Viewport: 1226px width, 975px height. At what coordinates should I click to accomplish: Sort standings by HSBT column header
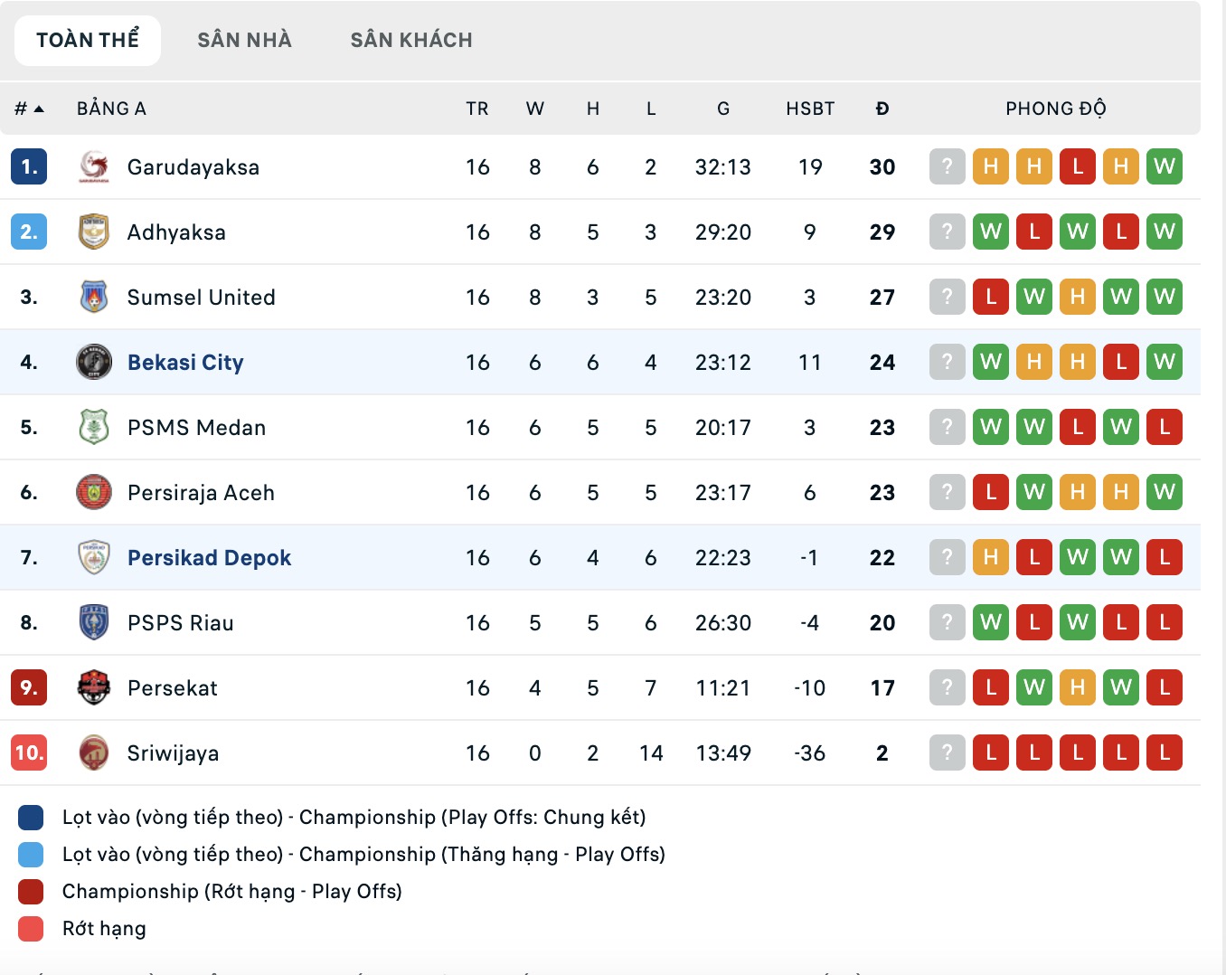(810, 109)
